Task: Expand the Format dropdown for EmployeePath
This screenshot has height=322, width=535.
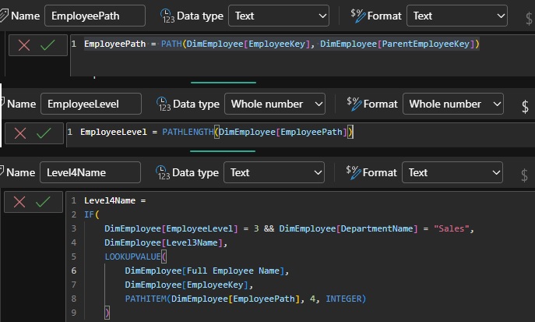Action: pyautogui.click(x=457, y=16)
